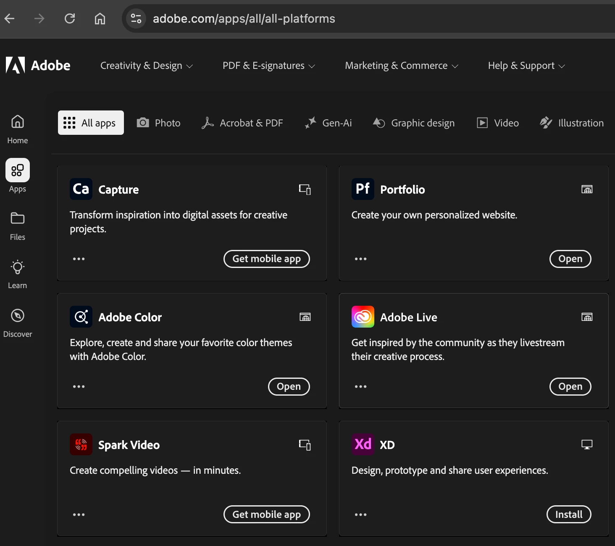
Task: Click the browser reload button
Action: tap(70, 18)
